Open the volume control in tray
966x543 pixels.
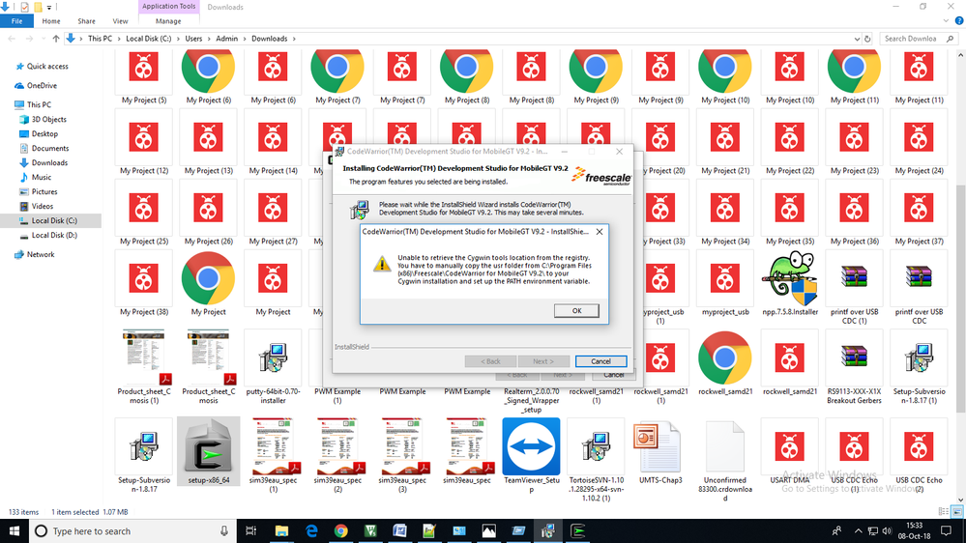pyautogui.click(x=887, y=530)
